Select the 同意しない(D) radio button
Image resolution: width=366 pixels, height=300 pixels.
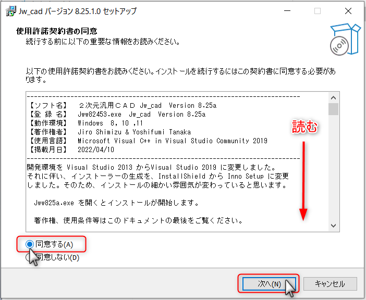click(x=29, y=257)
